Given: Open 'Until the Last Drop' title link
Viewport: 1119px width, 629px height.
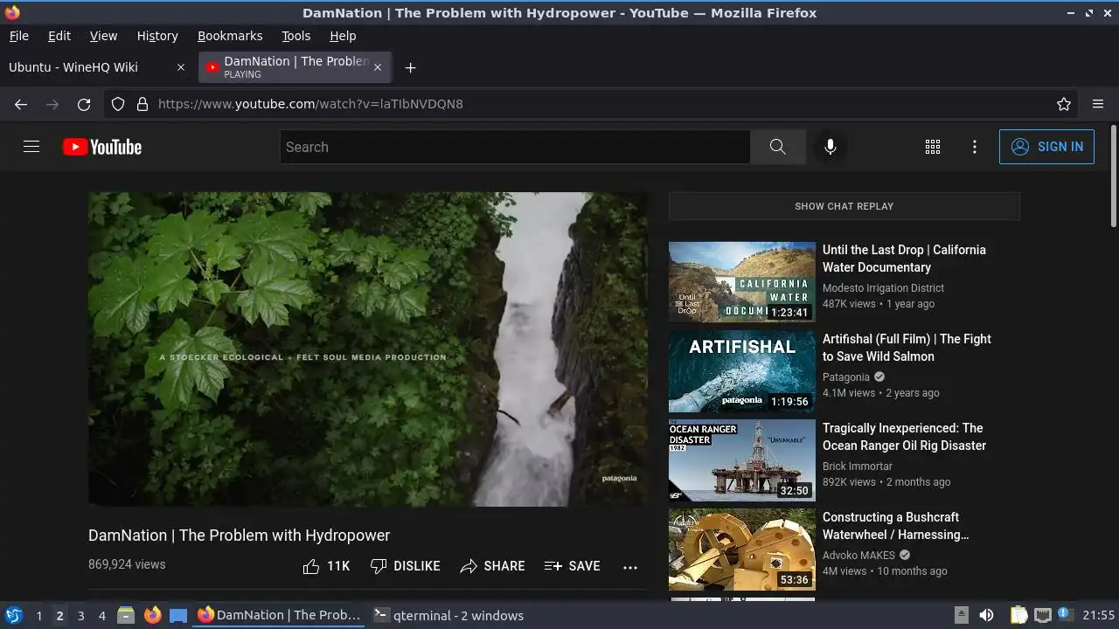Looking at the screenshot, I should (x=904, y=259).
